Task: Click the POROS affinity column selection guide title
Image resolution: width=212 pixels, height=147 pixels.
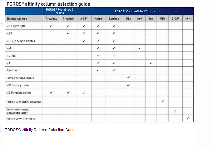Action: pyautogui.click(x=48, y=4)
